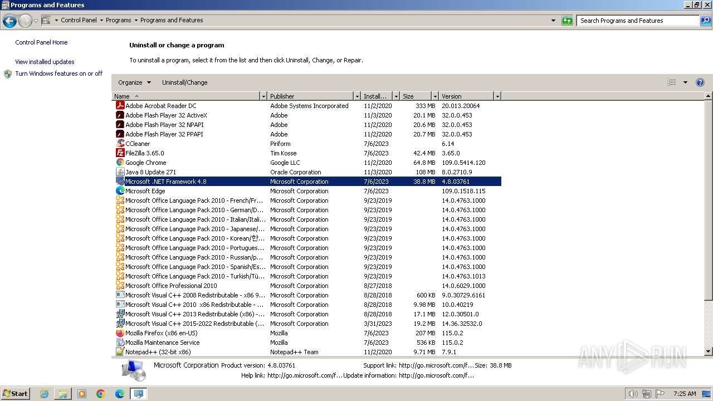Image resolution: width=713 pixels, height=401 pixels.
Task: Open Turn Windows features on or off
Action: 58,74
